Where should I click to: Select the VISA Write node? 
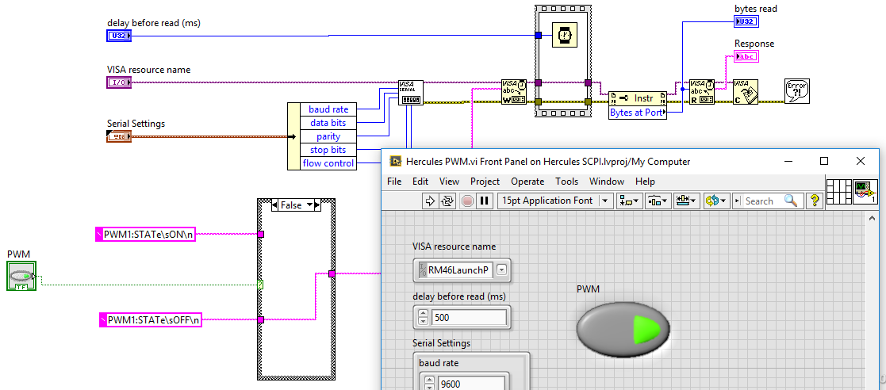(513, 91)
